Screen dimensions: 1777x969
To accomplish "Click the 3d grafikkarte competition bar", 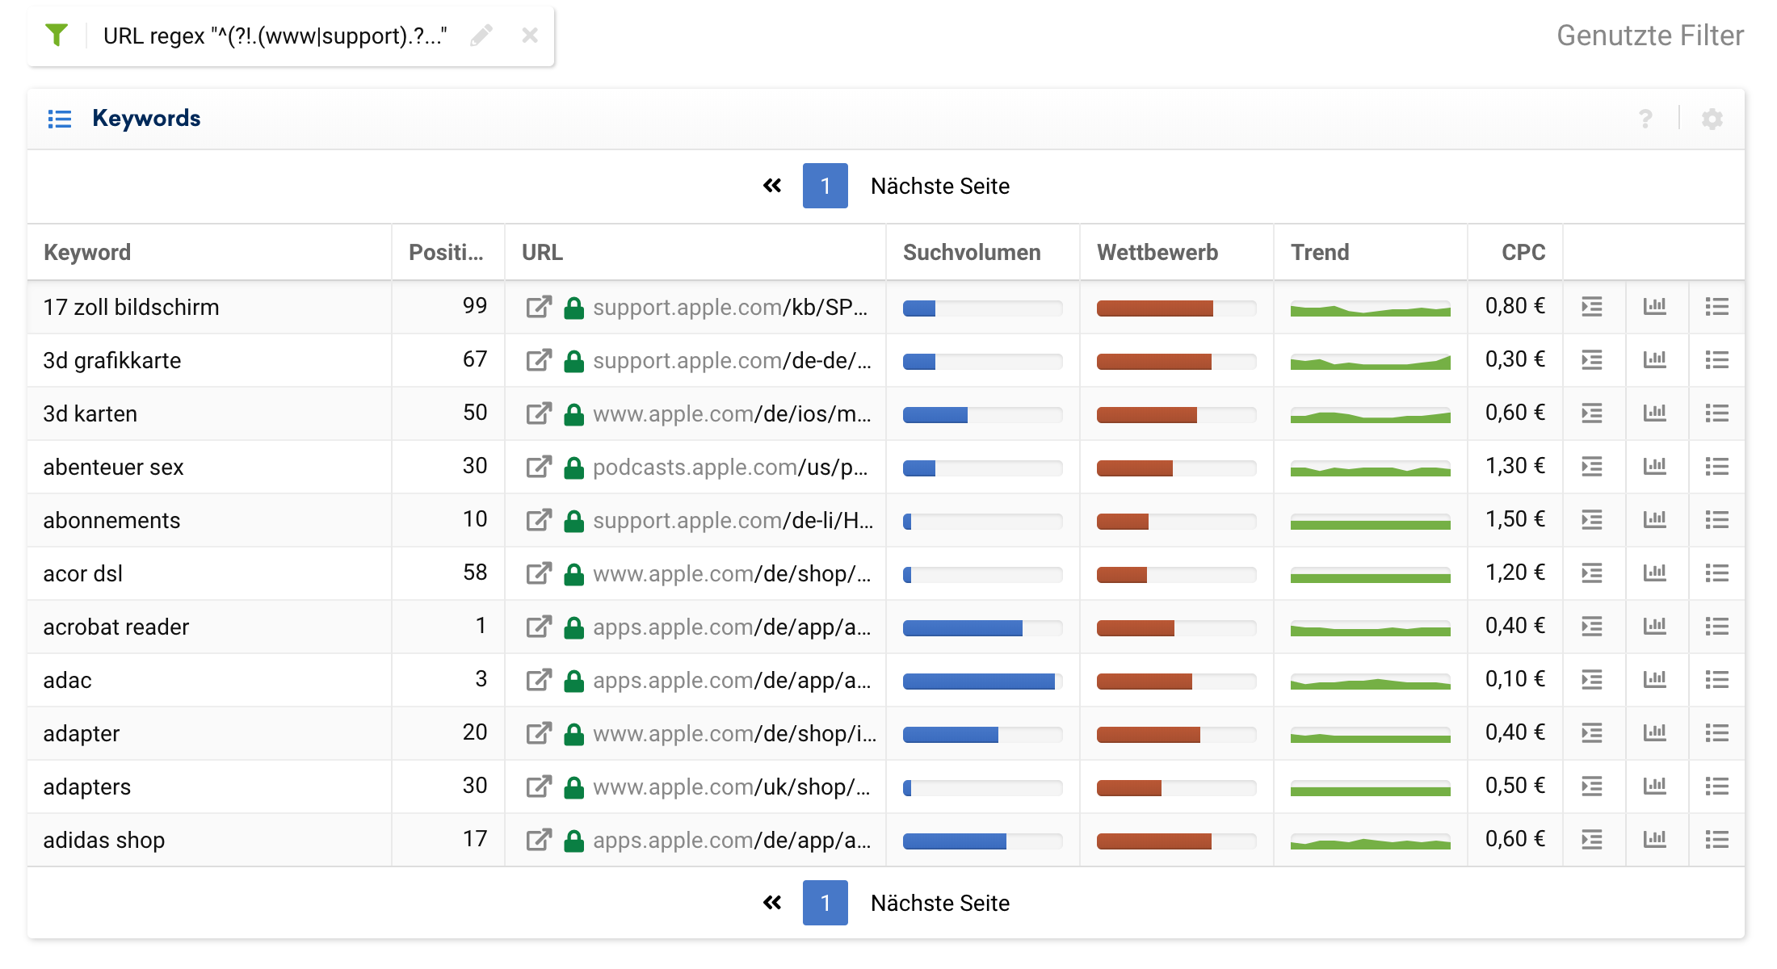I will [x=1176, y=361].
